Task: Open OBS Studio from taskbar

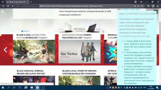Action: (43, 87)
